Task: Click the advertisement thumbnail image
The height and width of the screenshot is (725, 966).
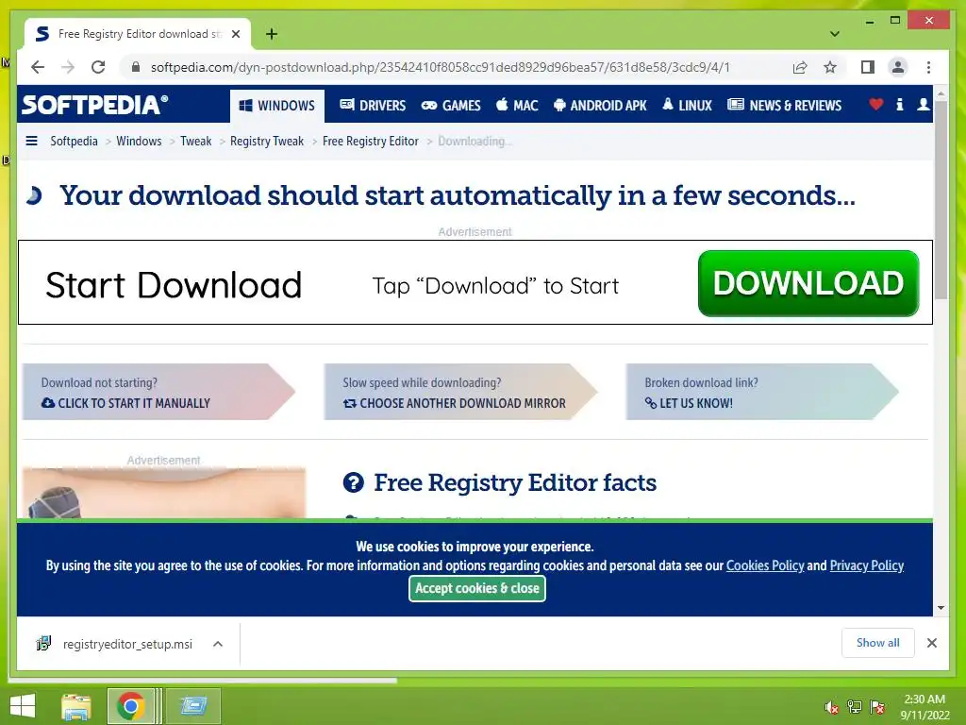Action: tap(164, 493)
